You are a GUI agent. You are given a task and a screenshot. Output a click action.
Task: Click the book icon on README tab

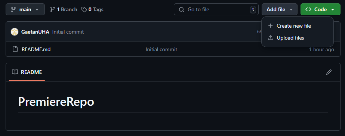pos(15,72)
